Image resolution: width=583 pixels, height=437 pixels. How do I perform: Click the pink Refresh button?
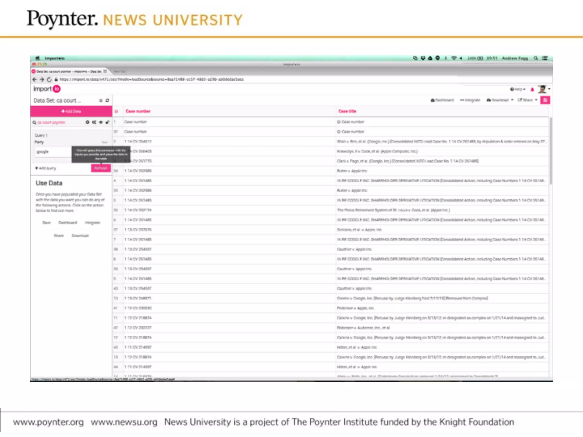pyautogui.click(x=101, y=168)
